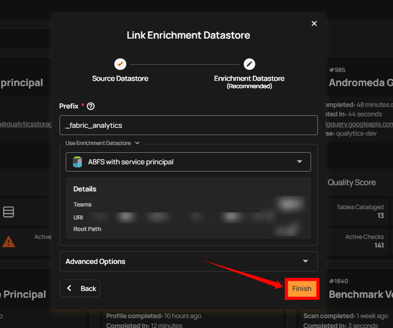This screenshot has height=328, width=393.
Task: Click the orange warning triangle icon
Action: (x=8, y=241)
